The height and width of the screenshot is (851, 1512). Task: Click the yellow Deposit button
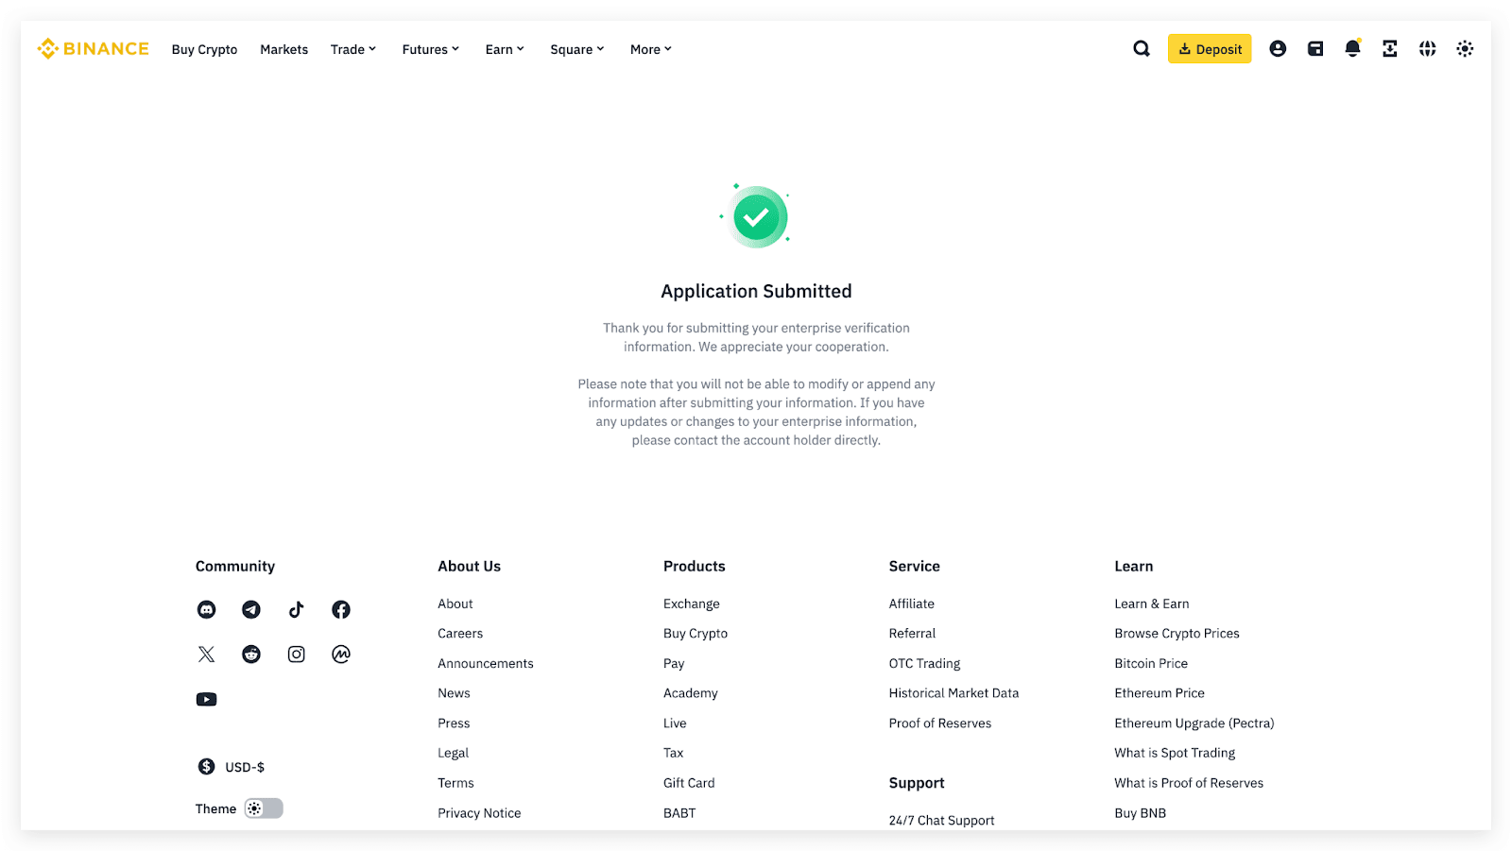click(x=1210, y=49)
